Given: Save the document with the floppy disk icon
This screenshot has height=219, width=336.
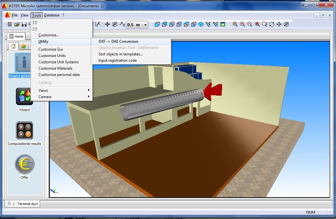Looking at the screenshot, I should [x=24, y=24].
